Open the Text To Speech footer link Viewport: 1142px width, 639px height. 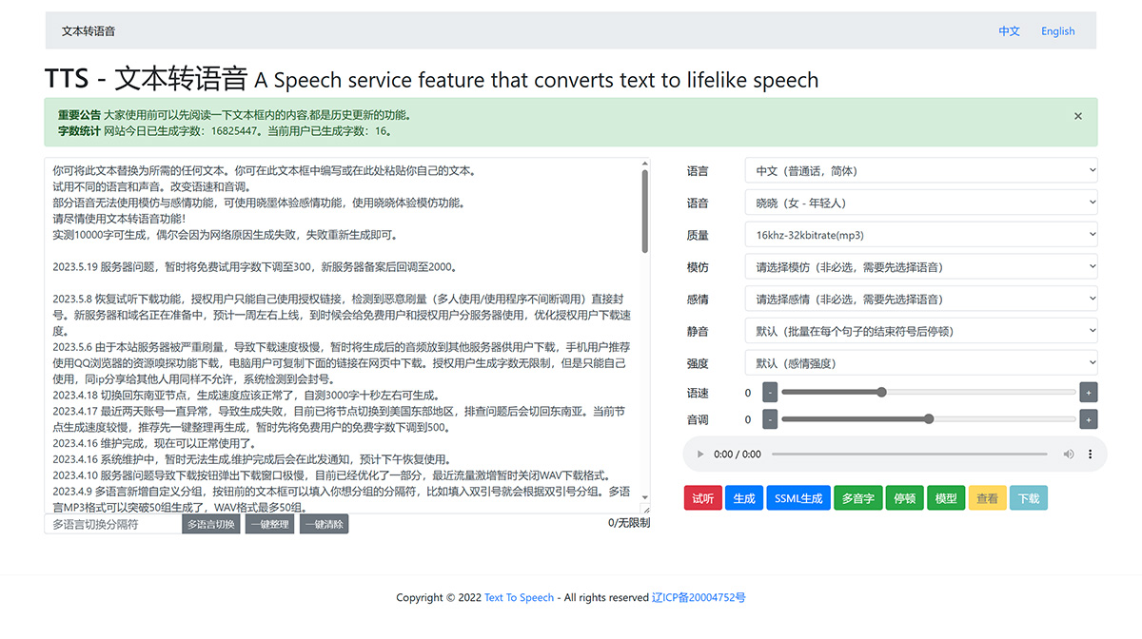click(519, 597)
